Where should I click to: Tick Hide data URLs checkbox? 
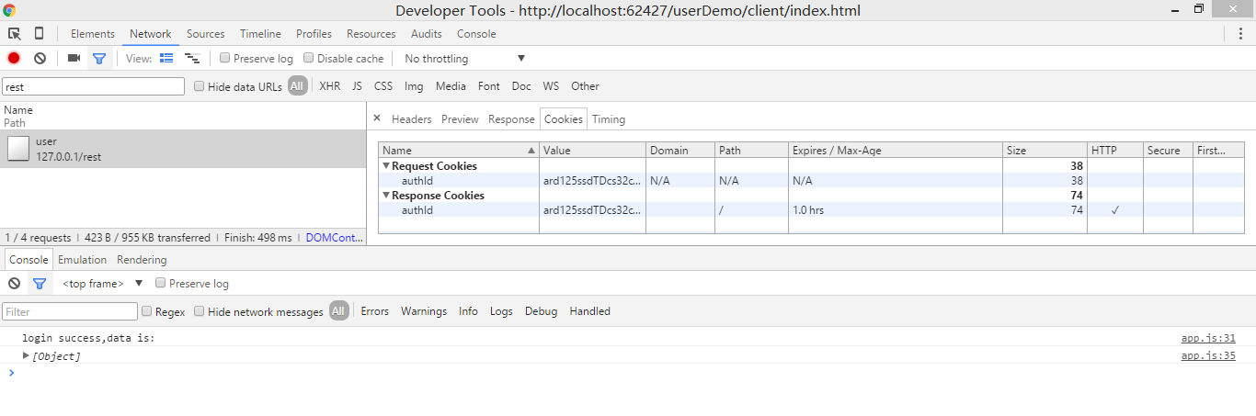coord(200,86)
